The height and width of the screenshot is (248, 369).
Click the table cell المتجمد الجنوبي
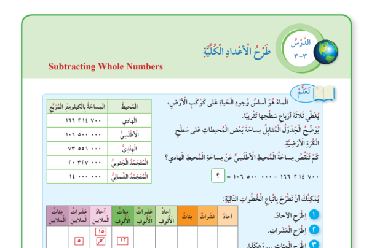(129, 163)
